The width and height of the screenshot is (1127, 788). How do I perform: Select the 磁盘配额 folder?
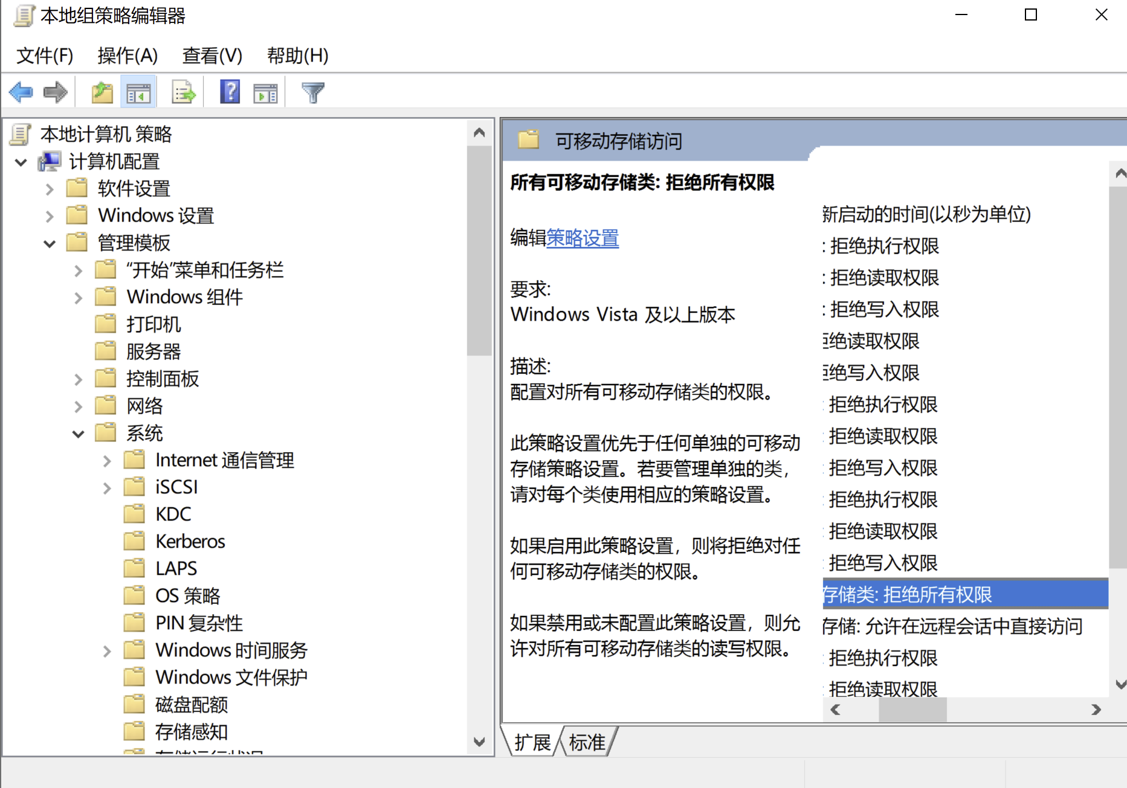point(191,705)
